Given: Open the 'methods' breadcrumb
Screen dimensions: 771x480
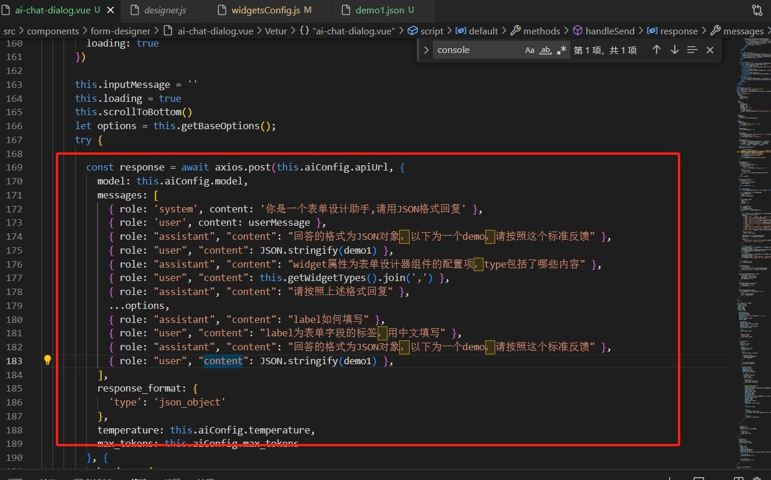Looking at the screenshot, I should (x=535, y=31).
